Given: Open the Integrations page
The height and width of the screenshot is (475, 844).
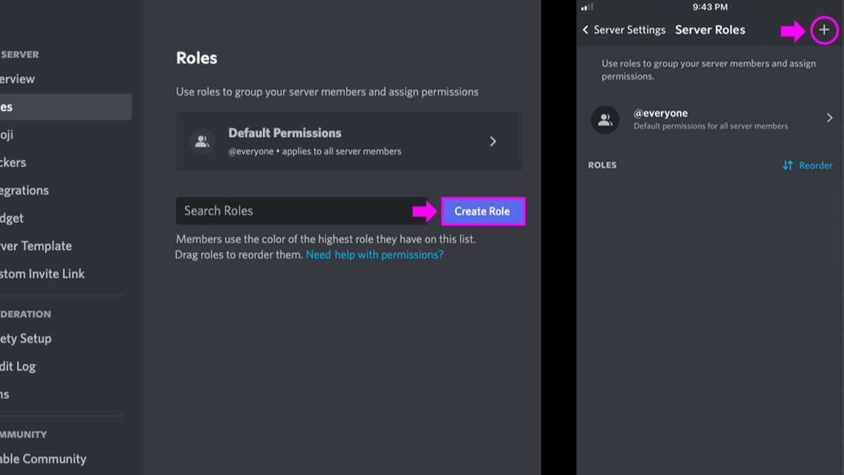Looking at the screenshot, I should coord(24,190).
